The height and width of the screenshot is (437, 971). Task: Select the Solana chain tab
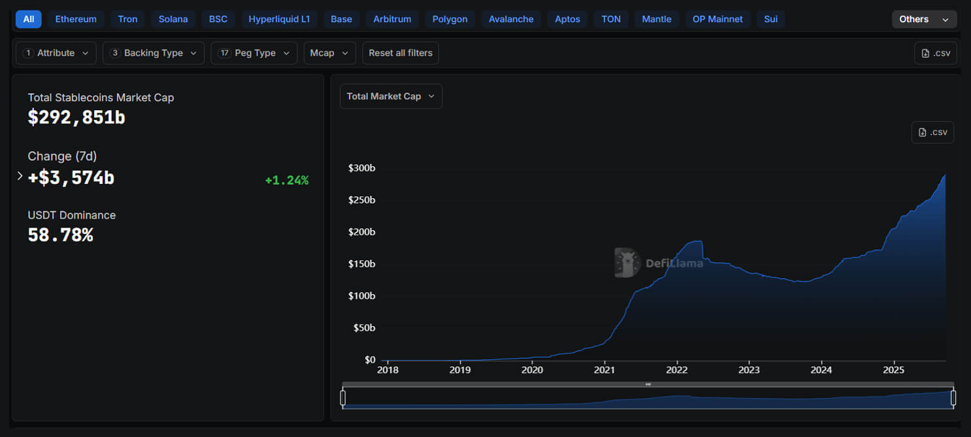tap(173, 19)
